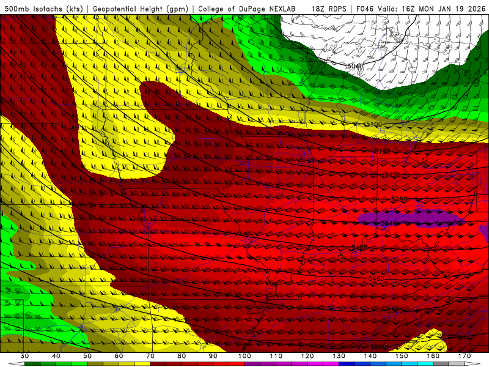The height and width of the screenshot is (367, 489).
Task: Select the 5580 height contour label
Action: (x=378, y=347)
